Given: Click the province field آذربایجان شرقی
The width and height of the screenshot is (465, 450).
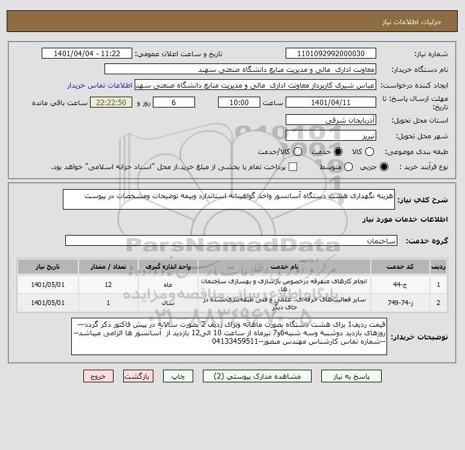Looking at the screenshot, I should [x=331, y=120].
